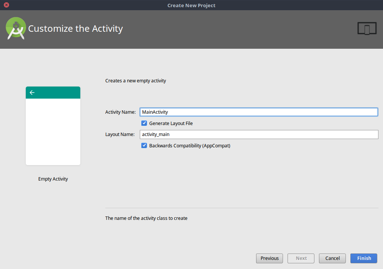Cancel the new project wizard
383x269 pixels.
(x=332, y=258)
